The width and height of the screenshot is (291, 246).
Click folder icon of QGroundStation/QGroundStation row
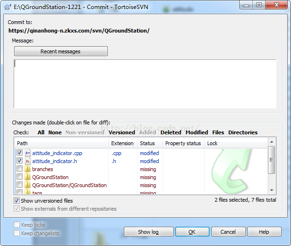[x=28, y=185]
